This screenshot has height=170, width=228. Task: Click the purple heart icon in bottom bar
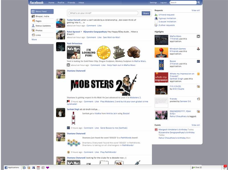tap(48, 167)
